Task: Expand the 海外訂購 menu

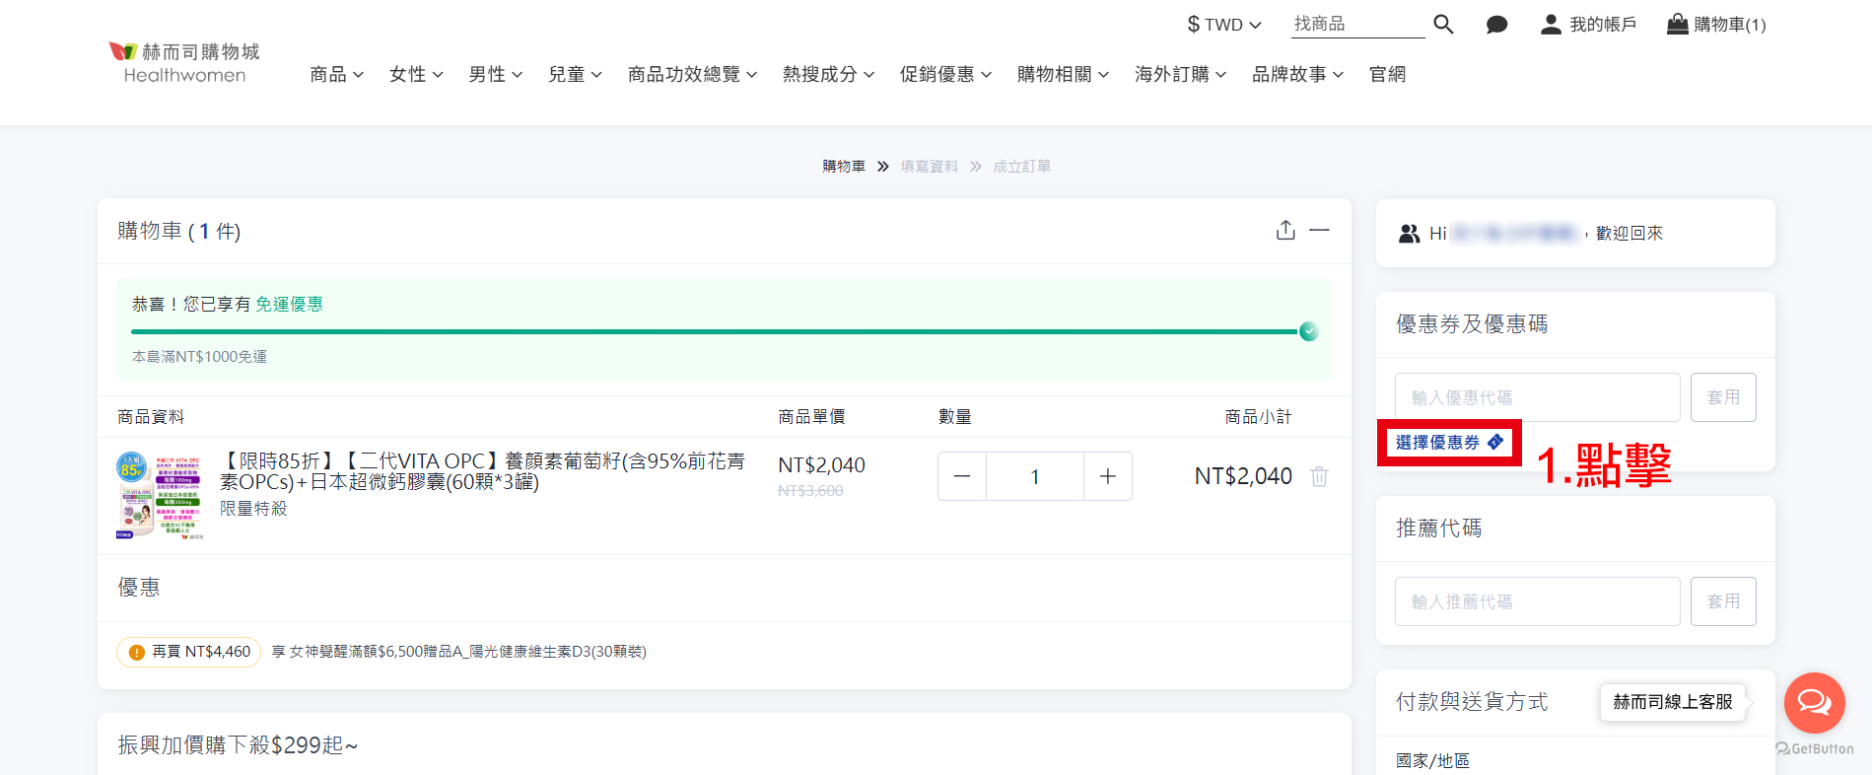Action: 1181,74
